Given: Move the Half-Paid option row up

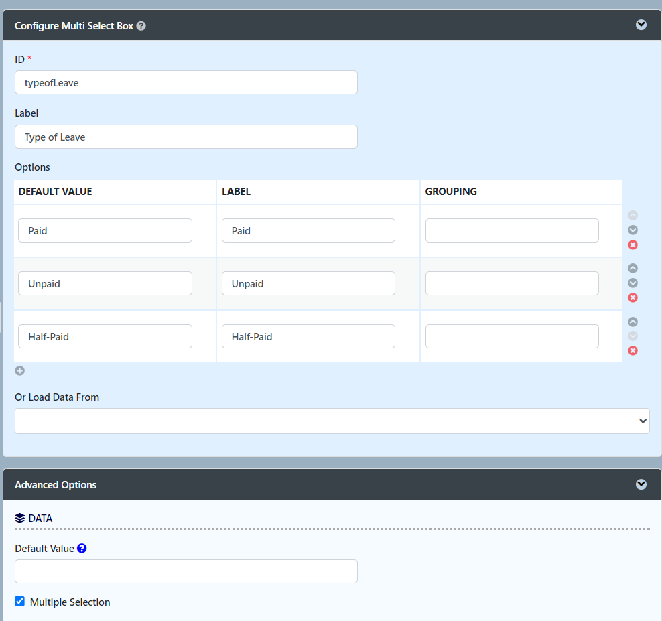Looking at the screenshot, I should click(633, 322).
